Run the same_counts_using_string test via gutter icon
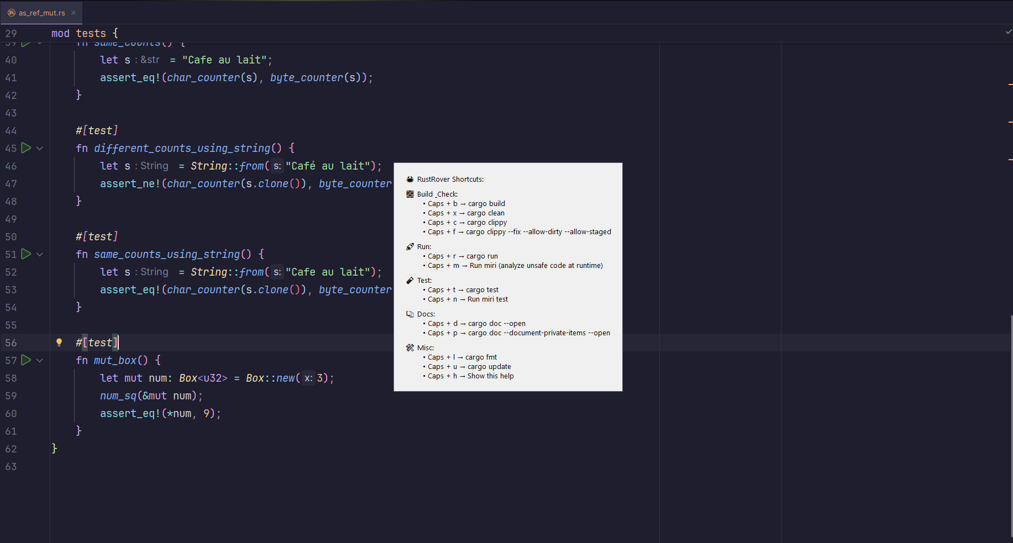Screen dimensions: 1013x543 (26, 254)
